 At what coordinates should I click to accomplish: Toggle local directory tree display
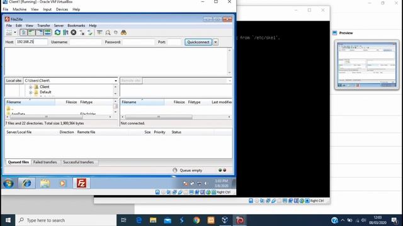(31, 33)
